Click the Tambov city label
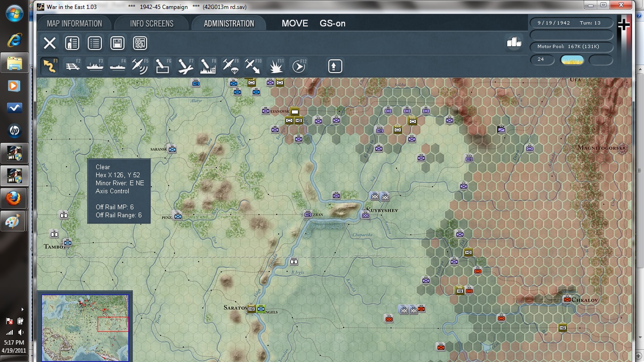 pos(56,247)
